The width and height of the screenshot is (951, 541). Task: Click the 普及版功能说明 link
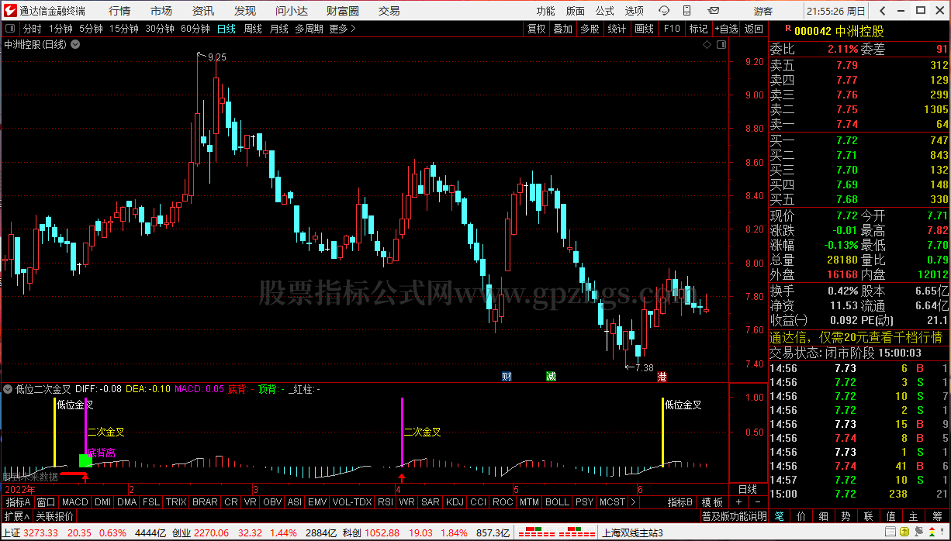734,516
